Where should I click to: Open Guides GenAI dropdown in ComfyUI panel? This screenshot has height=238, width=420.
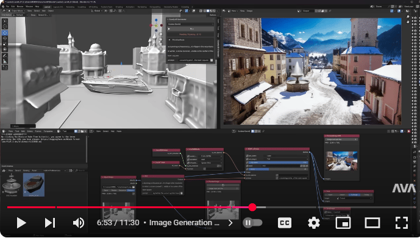coord(190,24)
